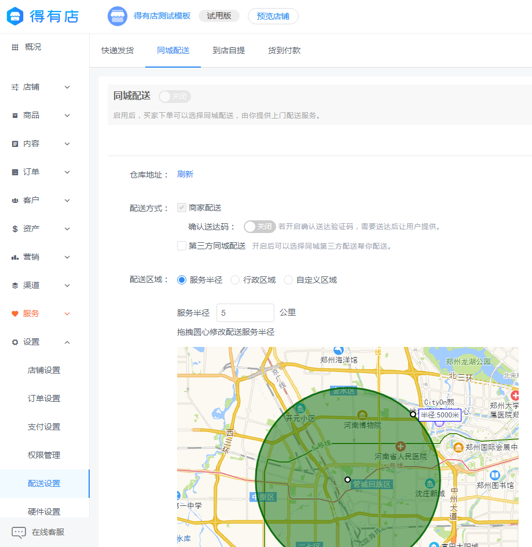This screenshot has height=547, width=532.
Task: Click the 河南博物院 museum marker
Action: click(362, 415)
